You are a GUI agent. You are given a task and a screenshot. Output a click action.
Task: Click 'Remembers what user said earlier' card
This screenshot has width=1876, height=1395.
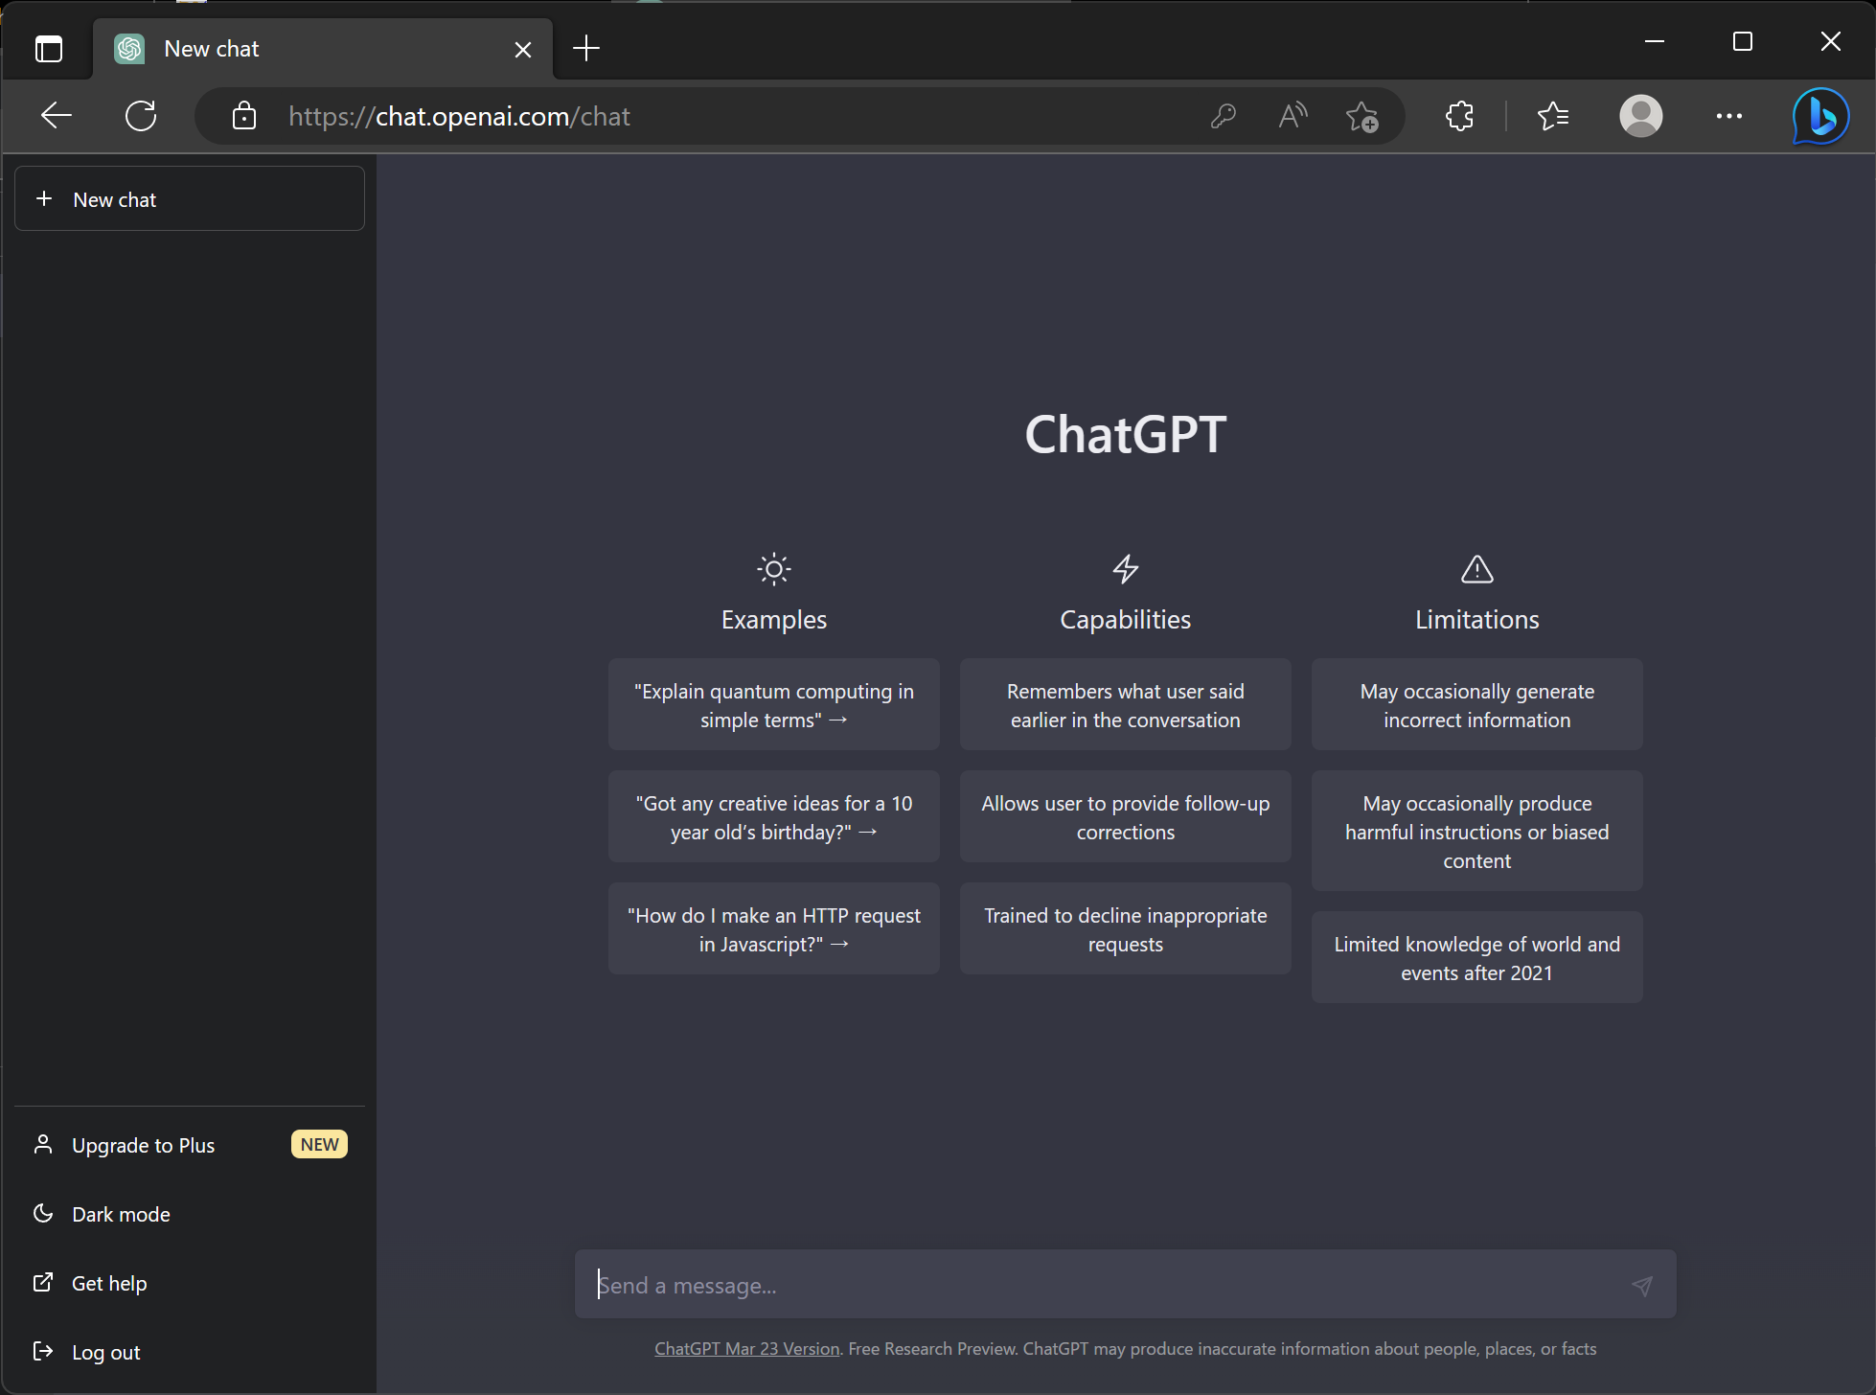(1126, 705)
